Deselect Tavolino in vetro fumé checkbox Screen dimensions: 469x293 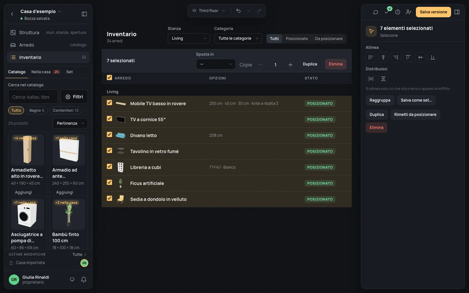pos(109,151)
